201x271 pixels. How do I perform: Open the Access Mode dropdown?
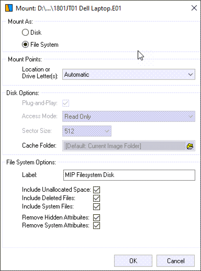(x=129, y=117)
